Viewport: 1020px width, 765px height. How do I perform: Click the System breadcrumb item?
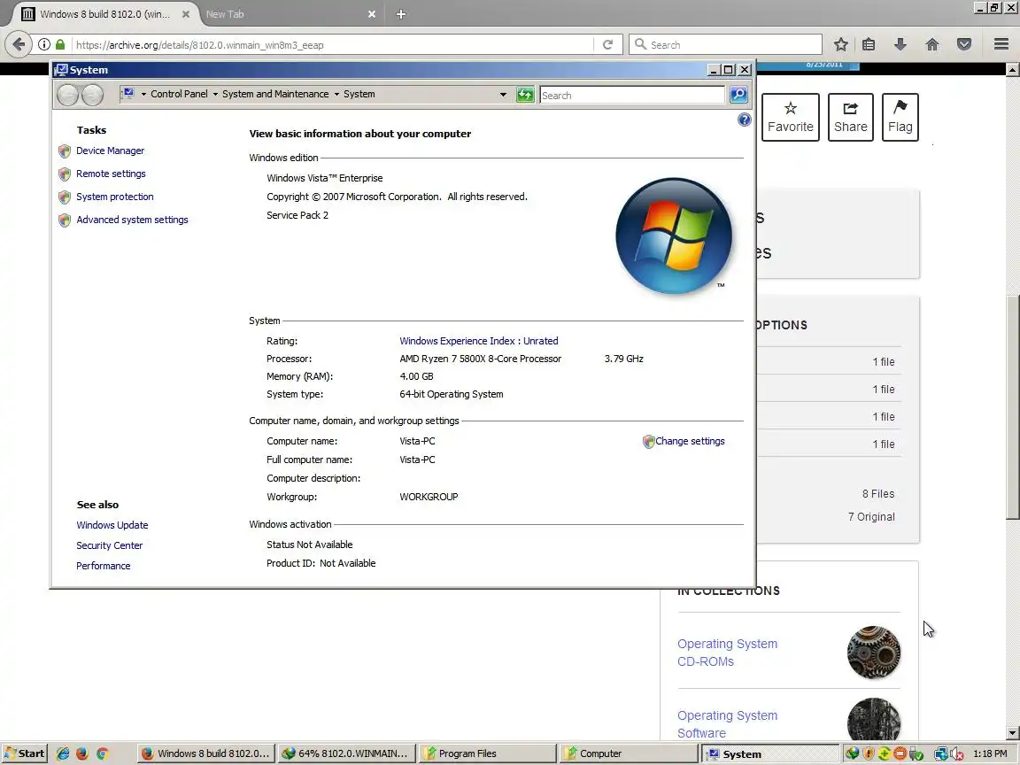[x=359, y=94]
